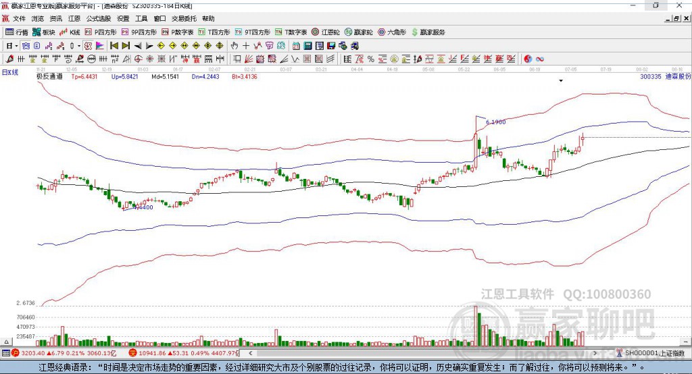Jump to first bar with the green start arrow
The height and width of the screenshot is (374, 692).
click(x=114, y=46)
